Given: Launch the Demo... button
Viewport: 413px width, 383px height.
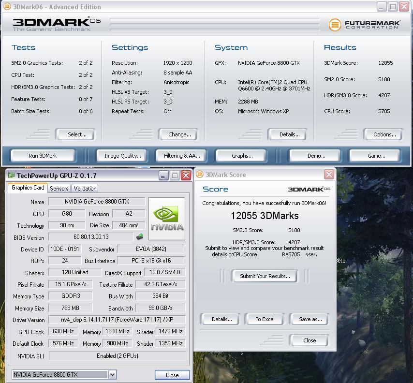Looking at the screenshot, I should (x=316, y=156).
